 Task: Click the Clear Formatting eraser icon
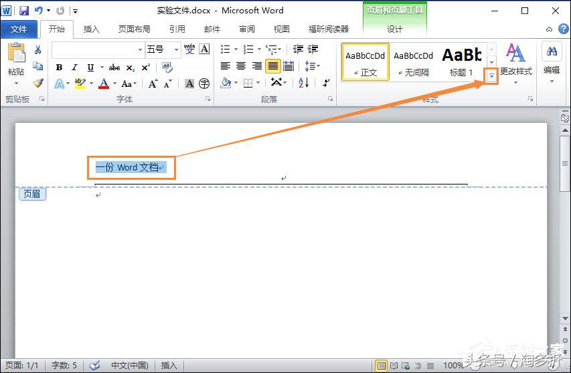click(167, 68)
